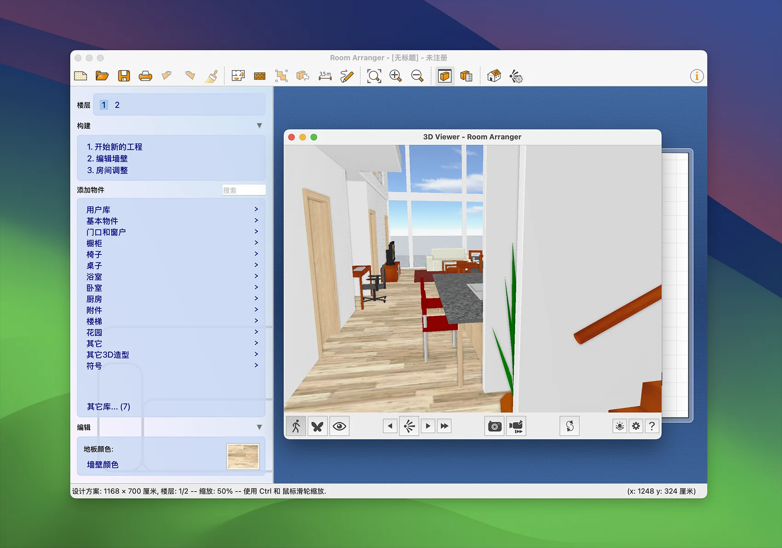The height and width of the screenshot is (548, 782).
Task: Take a snapshot with the camera icon
Action: [x=494, y=426]
